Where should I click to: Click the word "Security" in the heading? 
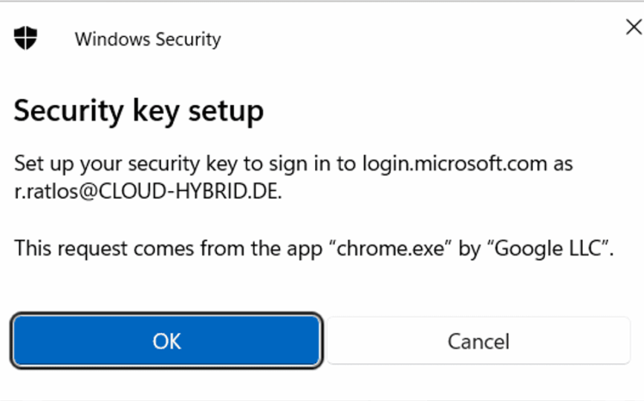pos(68,111)
